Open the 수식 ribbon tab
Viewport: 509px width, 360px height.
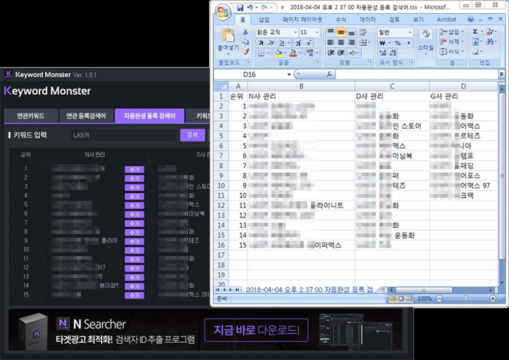[341, 19]
